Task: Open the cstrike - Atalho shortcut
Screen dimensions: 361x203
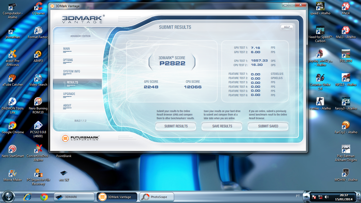Action: 320,104
